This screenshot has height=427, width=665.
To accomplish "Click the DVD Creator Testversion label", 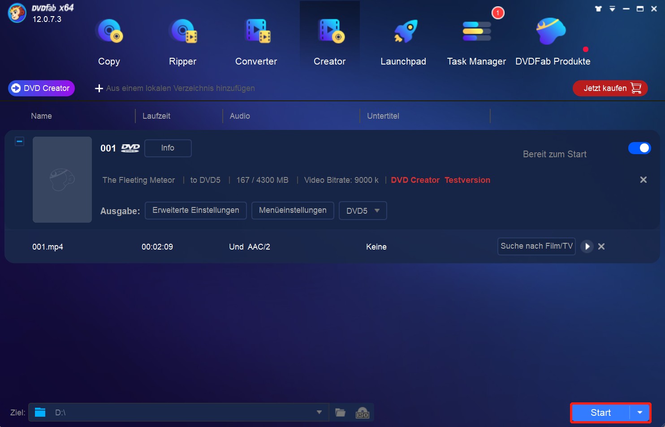I will pyautogui.click(x=440, y=180).
